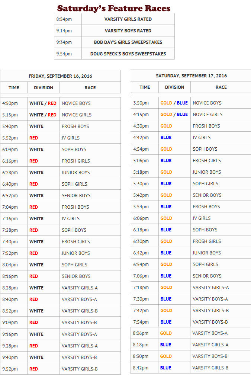The height and width of the screenshot is (375, 251).
Task: Click VARSITY GIRLS-A in Friday 9:28pm row
Action: [80, 346]
